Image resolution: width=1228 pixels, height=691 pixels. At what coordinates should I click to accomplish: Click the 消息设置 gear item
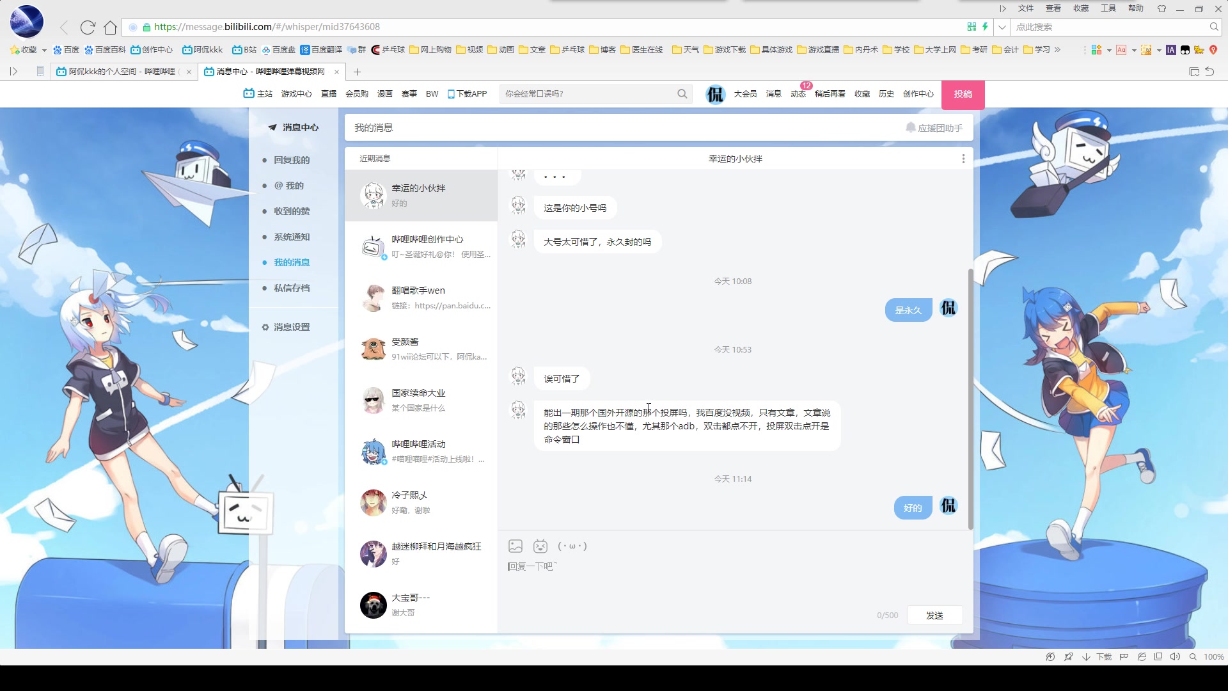pos(286,327)
